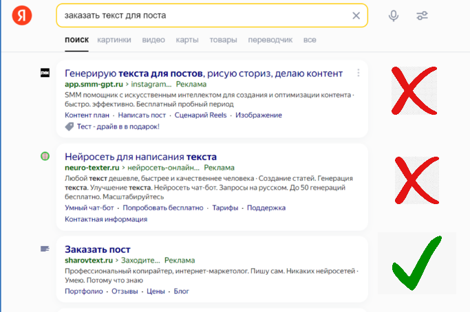Viewport: 470px width, 312px height.
Task: Open the 'переводчик' tab
Action: (270, 40)
